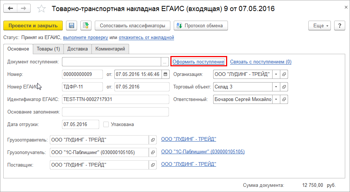350x192 pixels.
Task: Open the Грузоотправитель record with open icon
Action: (x=153, y=140)
